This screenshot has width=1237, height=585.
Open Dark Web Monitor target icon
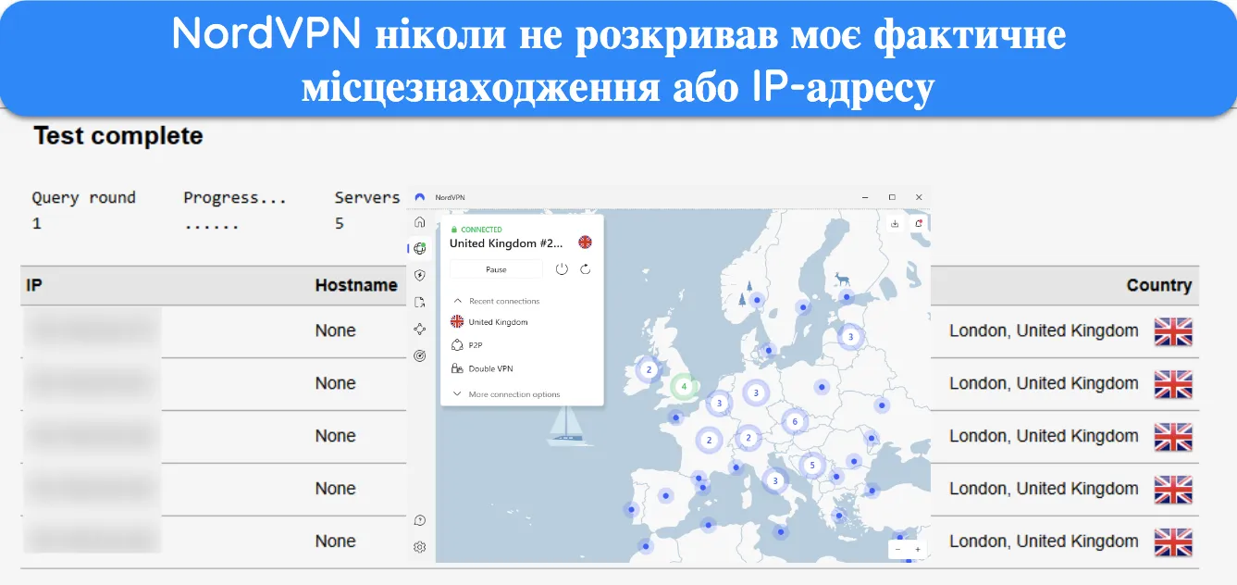point(420,355)
